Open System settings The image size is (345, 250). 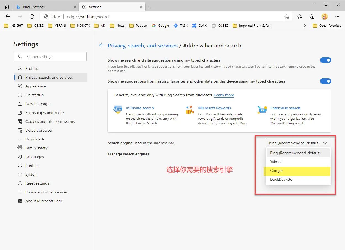click(x=50, y=174)
